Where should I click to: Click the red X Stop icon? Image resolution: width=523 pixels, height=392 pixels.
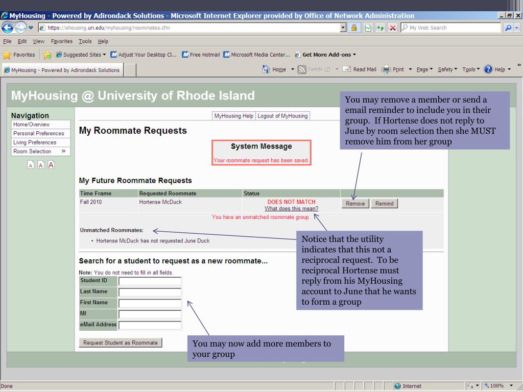393,28
